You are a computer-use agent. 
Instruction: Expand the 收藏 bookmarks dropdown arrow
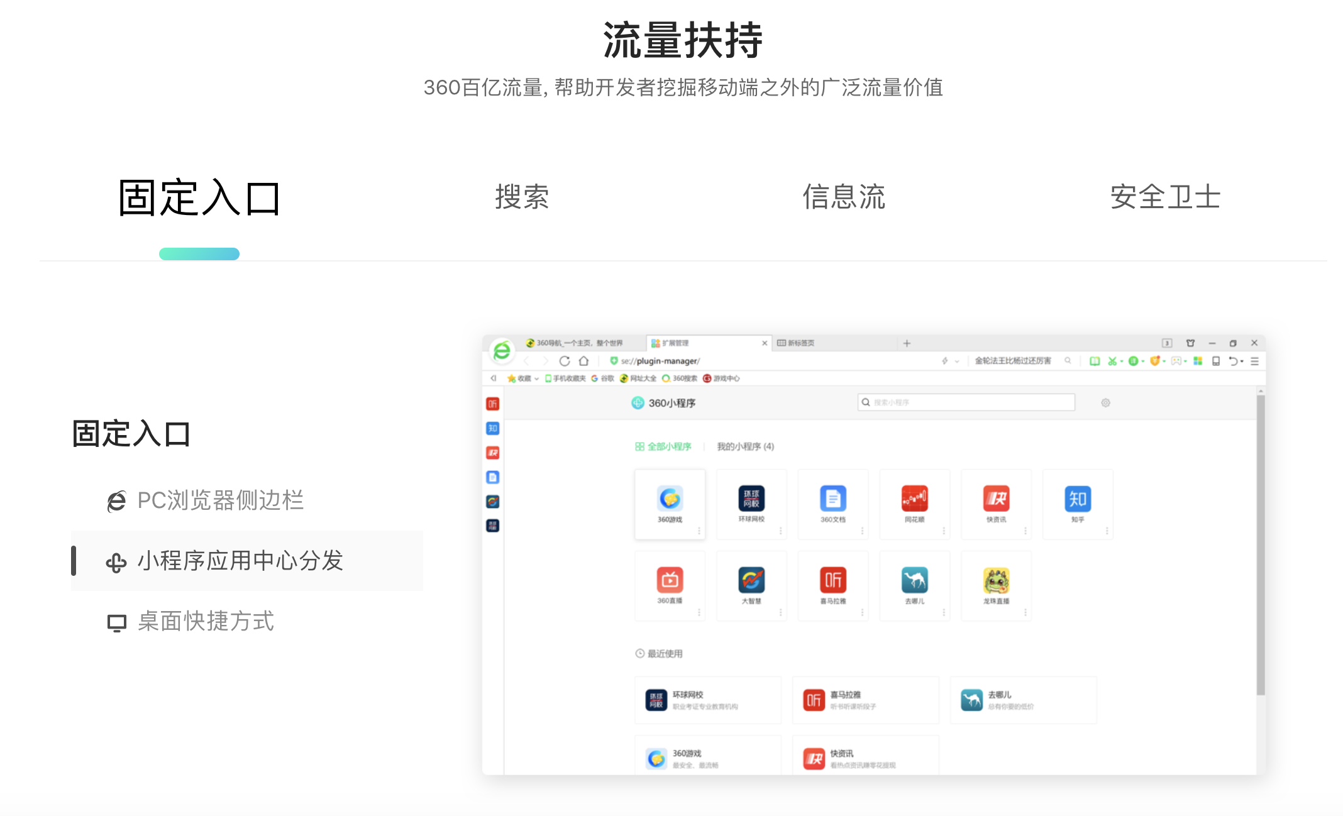click(536, 378)
